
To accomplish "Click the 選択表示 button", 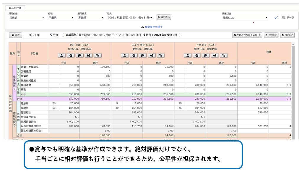I will tap(164, 17).
